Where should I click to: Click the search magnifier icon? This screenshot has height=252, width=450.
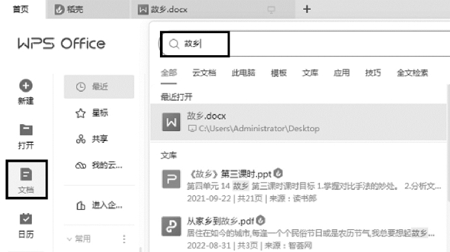click(x=174, y=44)
